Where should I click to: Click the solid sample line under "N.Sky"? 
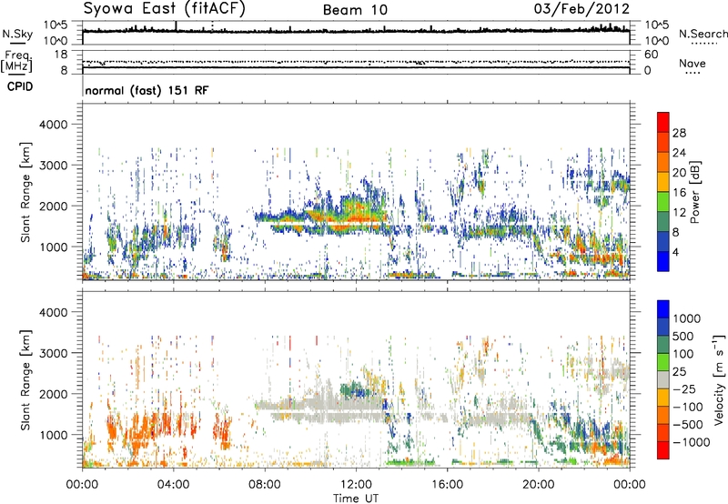point(17,44)
